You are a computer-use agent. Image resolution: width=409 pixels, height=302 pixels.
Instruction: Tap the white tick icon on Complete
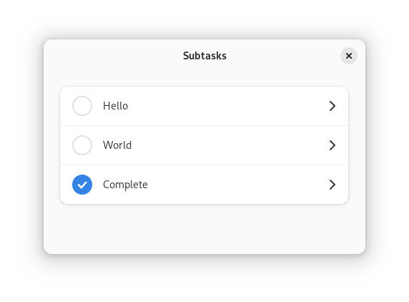click(82, 185)
